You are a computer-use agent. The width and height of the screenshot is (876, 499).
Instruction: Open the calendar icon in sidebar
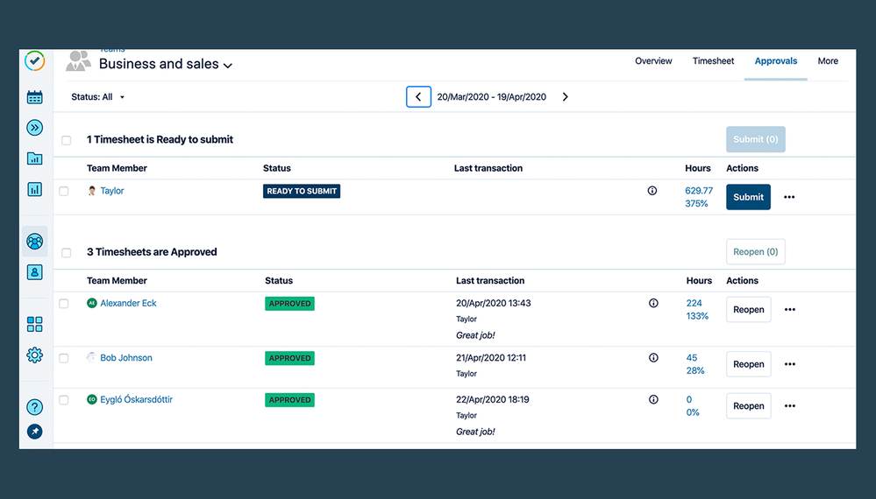[35, 97]
